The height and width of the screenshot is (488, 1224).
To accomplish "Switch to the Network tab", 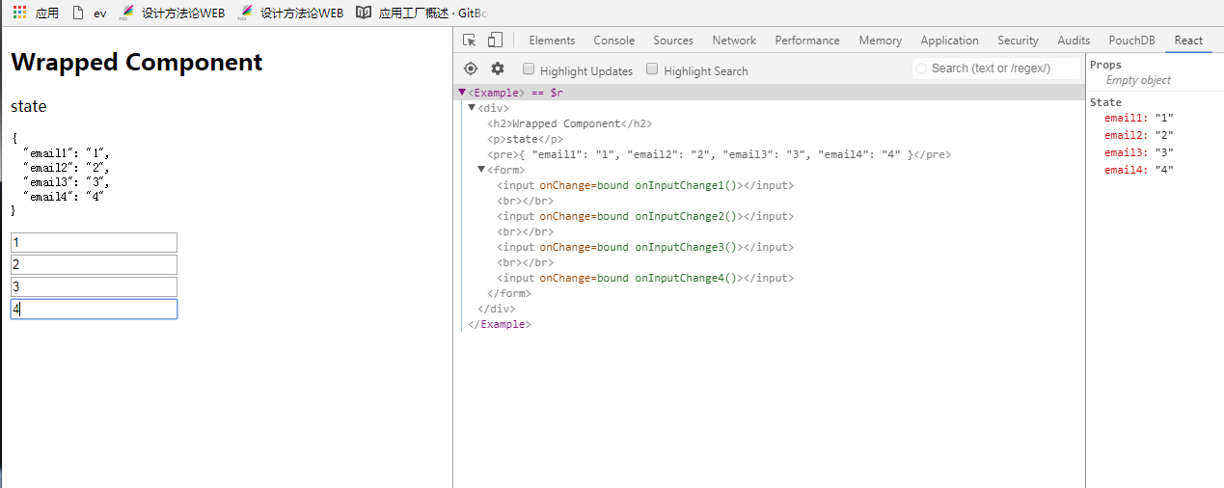I will click(734, 41).
